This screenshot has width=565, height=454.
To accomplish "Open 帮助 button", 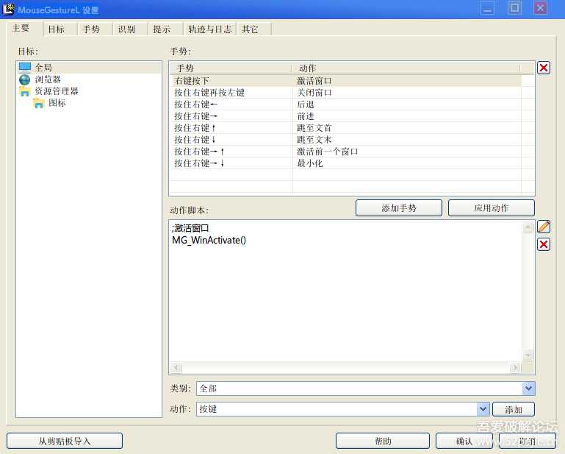I will [x=383, y=441].
